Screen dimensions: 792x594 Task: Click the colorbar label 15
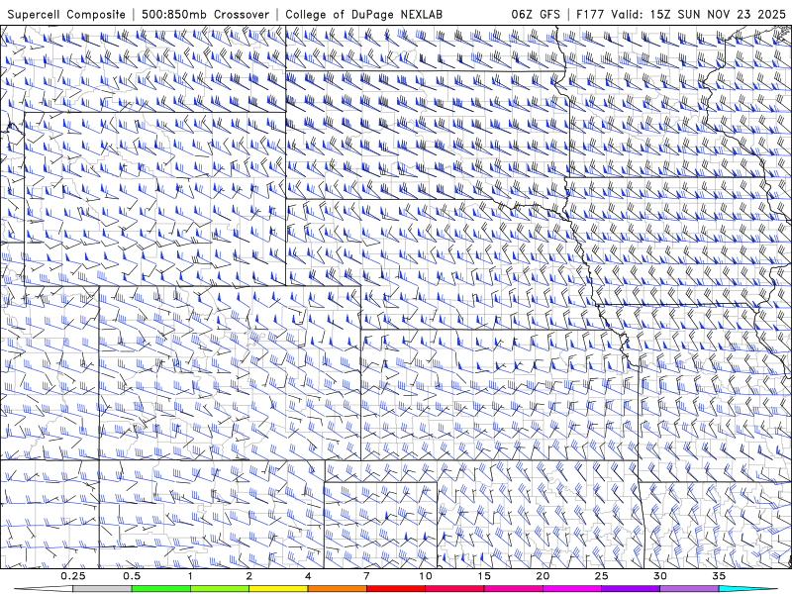coord(484,576)
